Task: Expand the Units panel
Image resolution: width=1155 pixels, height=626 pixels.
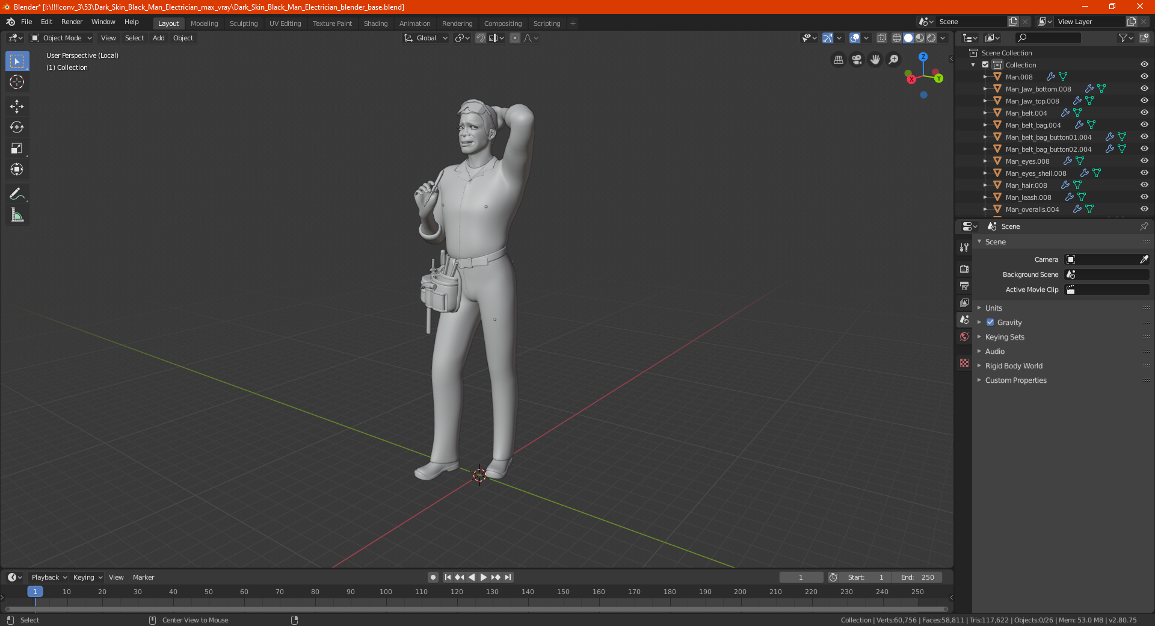Action: [x=993, y=308]
